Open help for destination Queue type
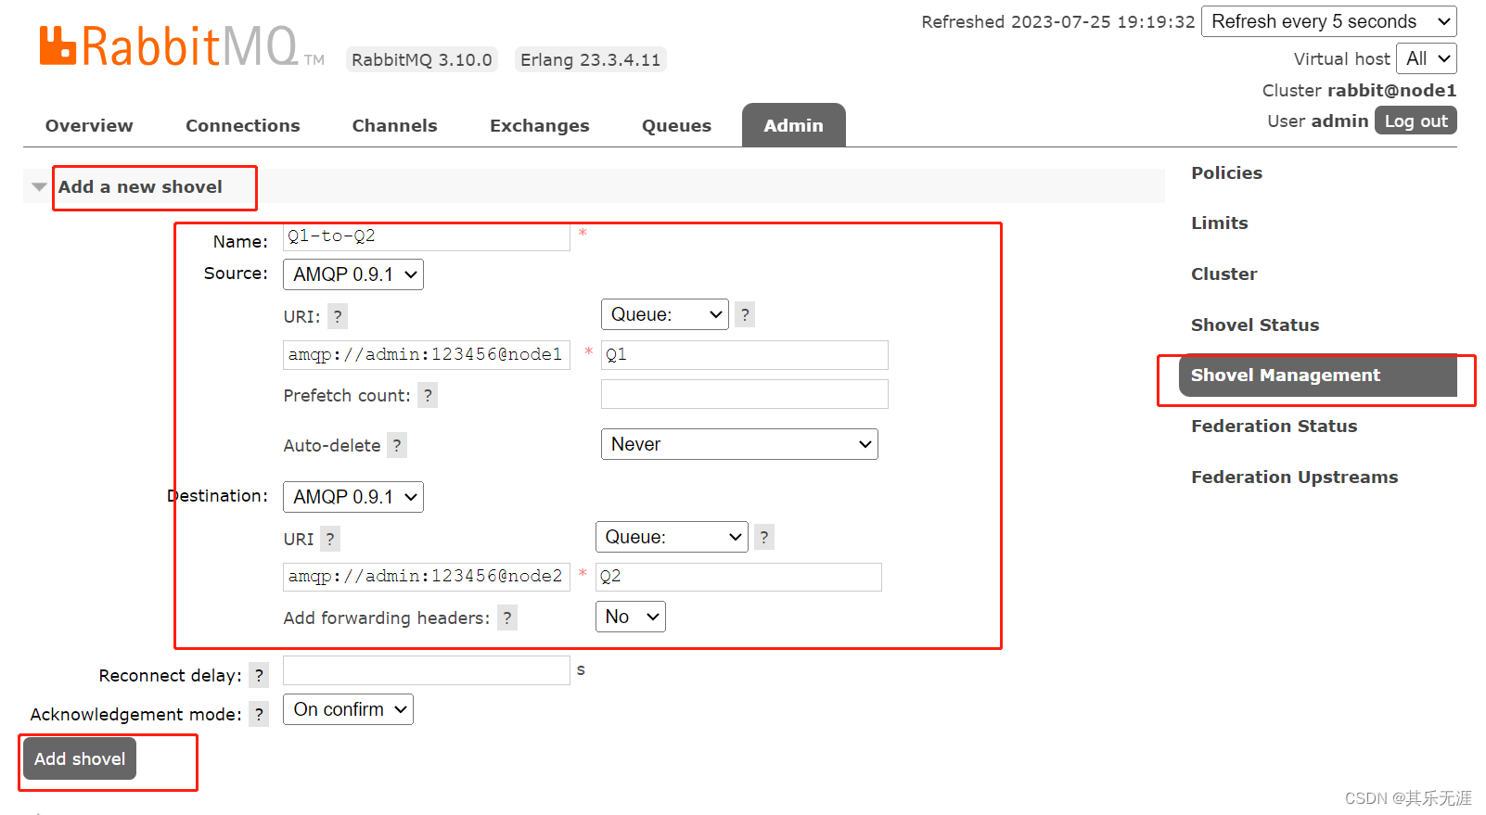 (764, 537)
